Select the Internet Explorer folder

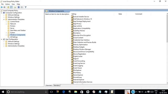(x=78, y=80)
